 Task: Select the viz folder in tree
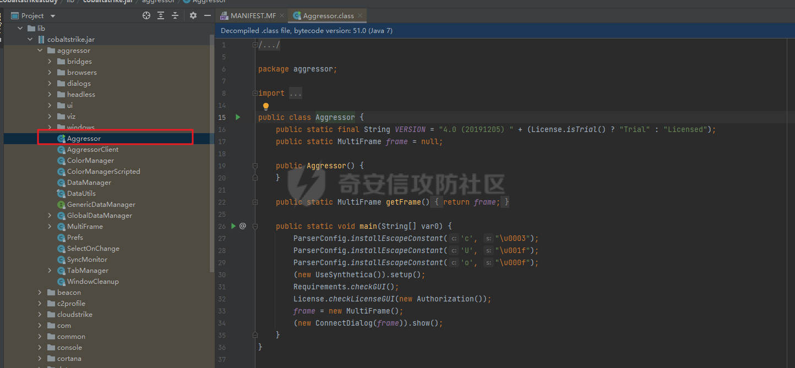71,117
